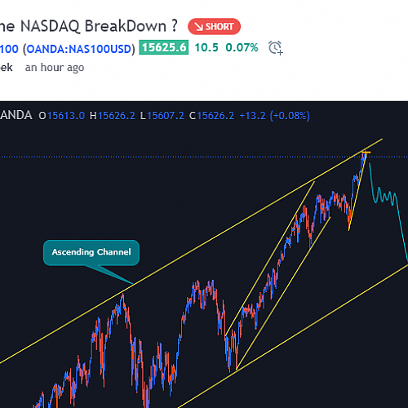This screenshot has height=408, width=408.
Task: Open the NASDAQ BreakDown idea title
Action: (x=89, y=26)
